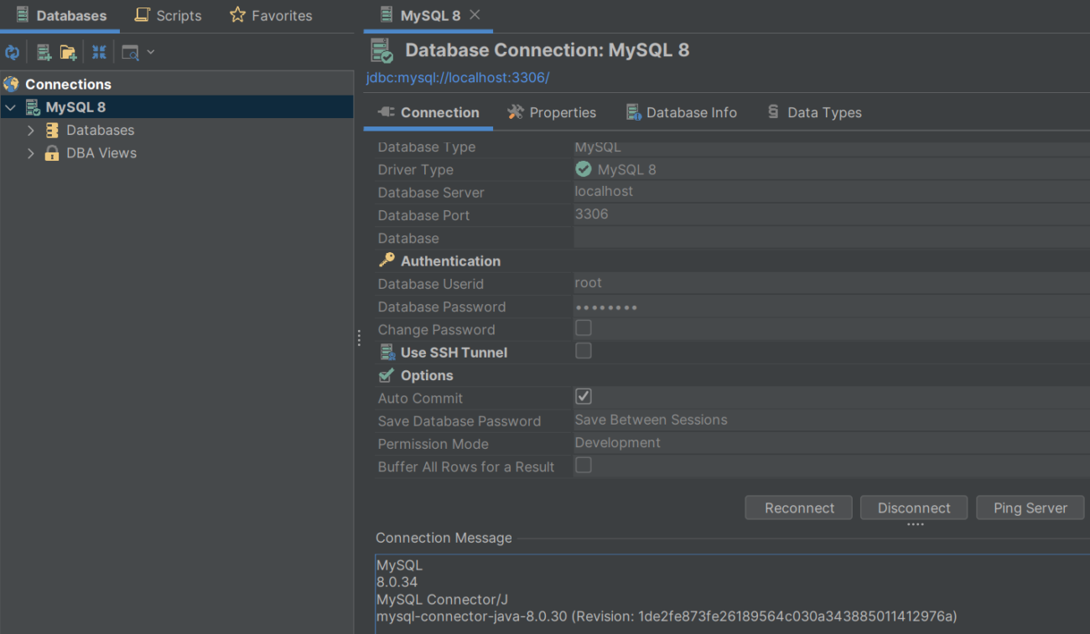Click the add new connection icon
This screenshot has height=634, width=1090.
tap(44, 53)
